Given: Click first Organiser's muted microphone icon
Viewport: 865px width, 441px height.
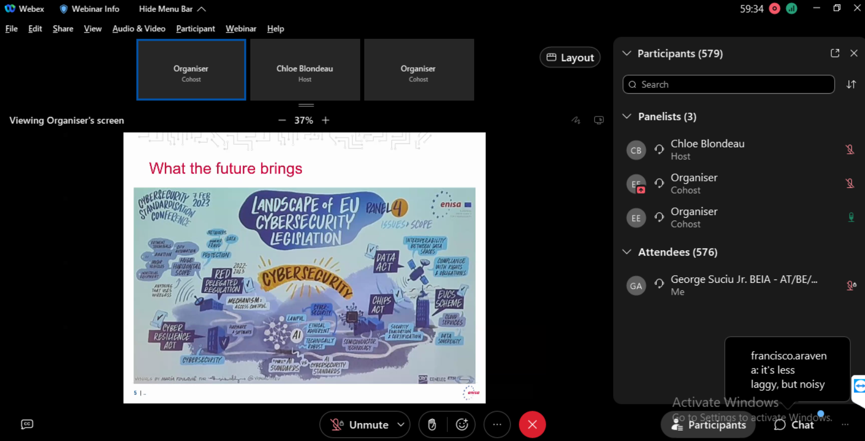Looking at the screenshot, I should 850,184.
